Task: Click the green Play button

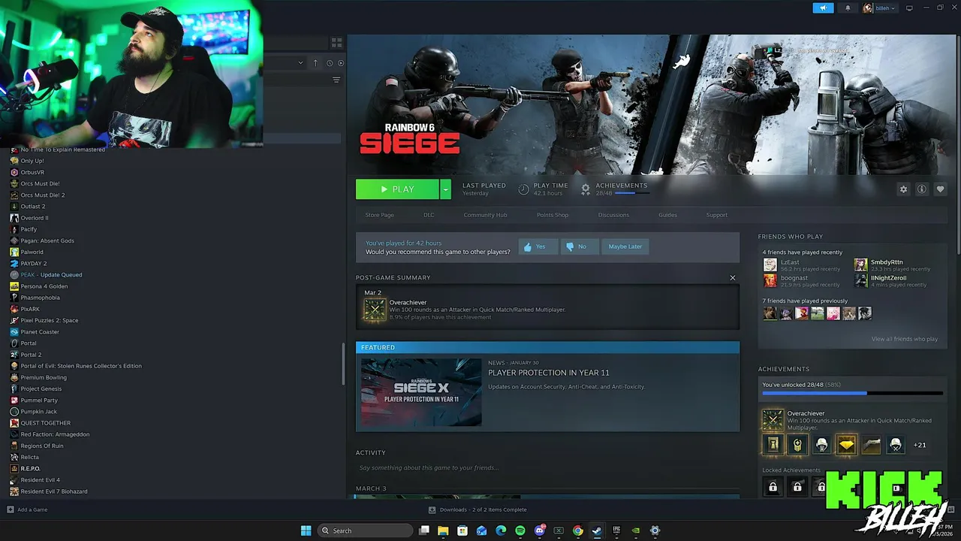Action: (x=397, y=189)
